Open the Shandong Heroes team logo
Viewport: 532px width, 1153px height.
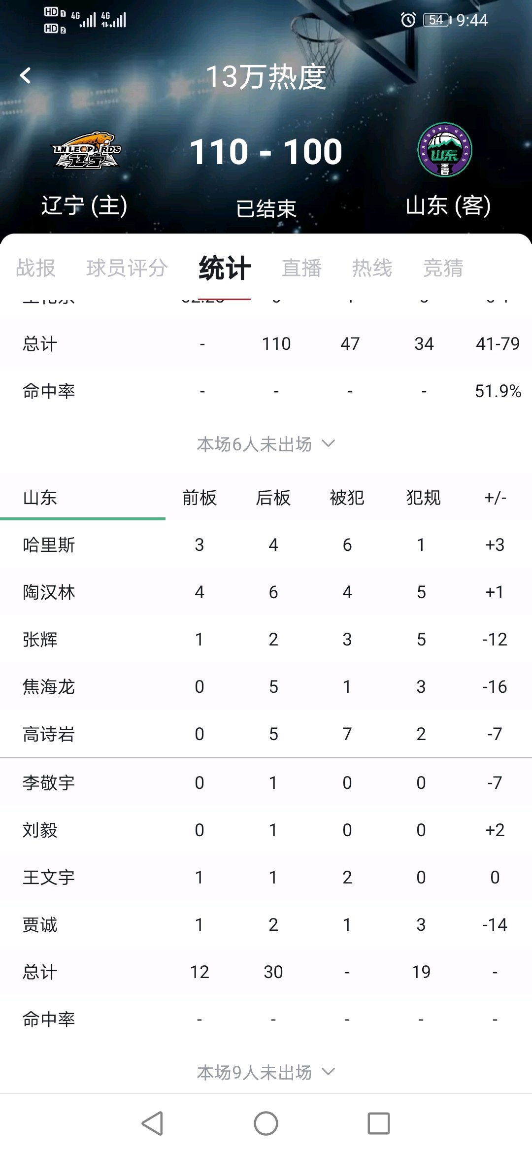pyautogui.click(x=445, y=150)
